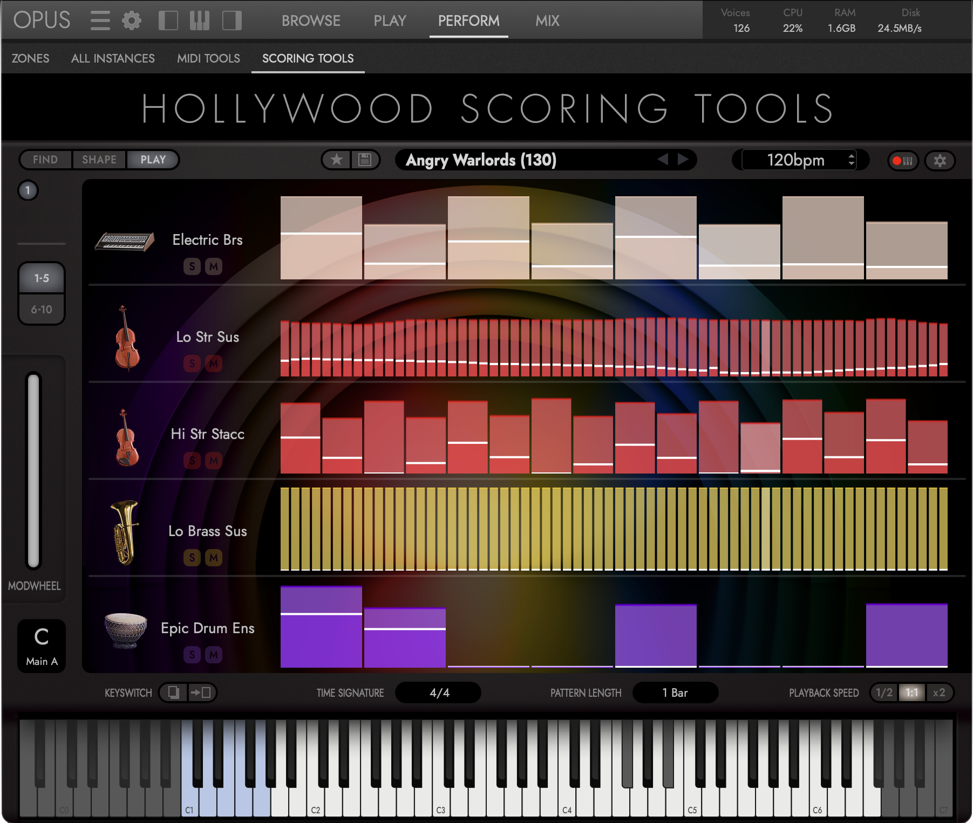Click the Lo Str Sus cello icon
Screen dimensions: 973x823
[x=127, y=338]
